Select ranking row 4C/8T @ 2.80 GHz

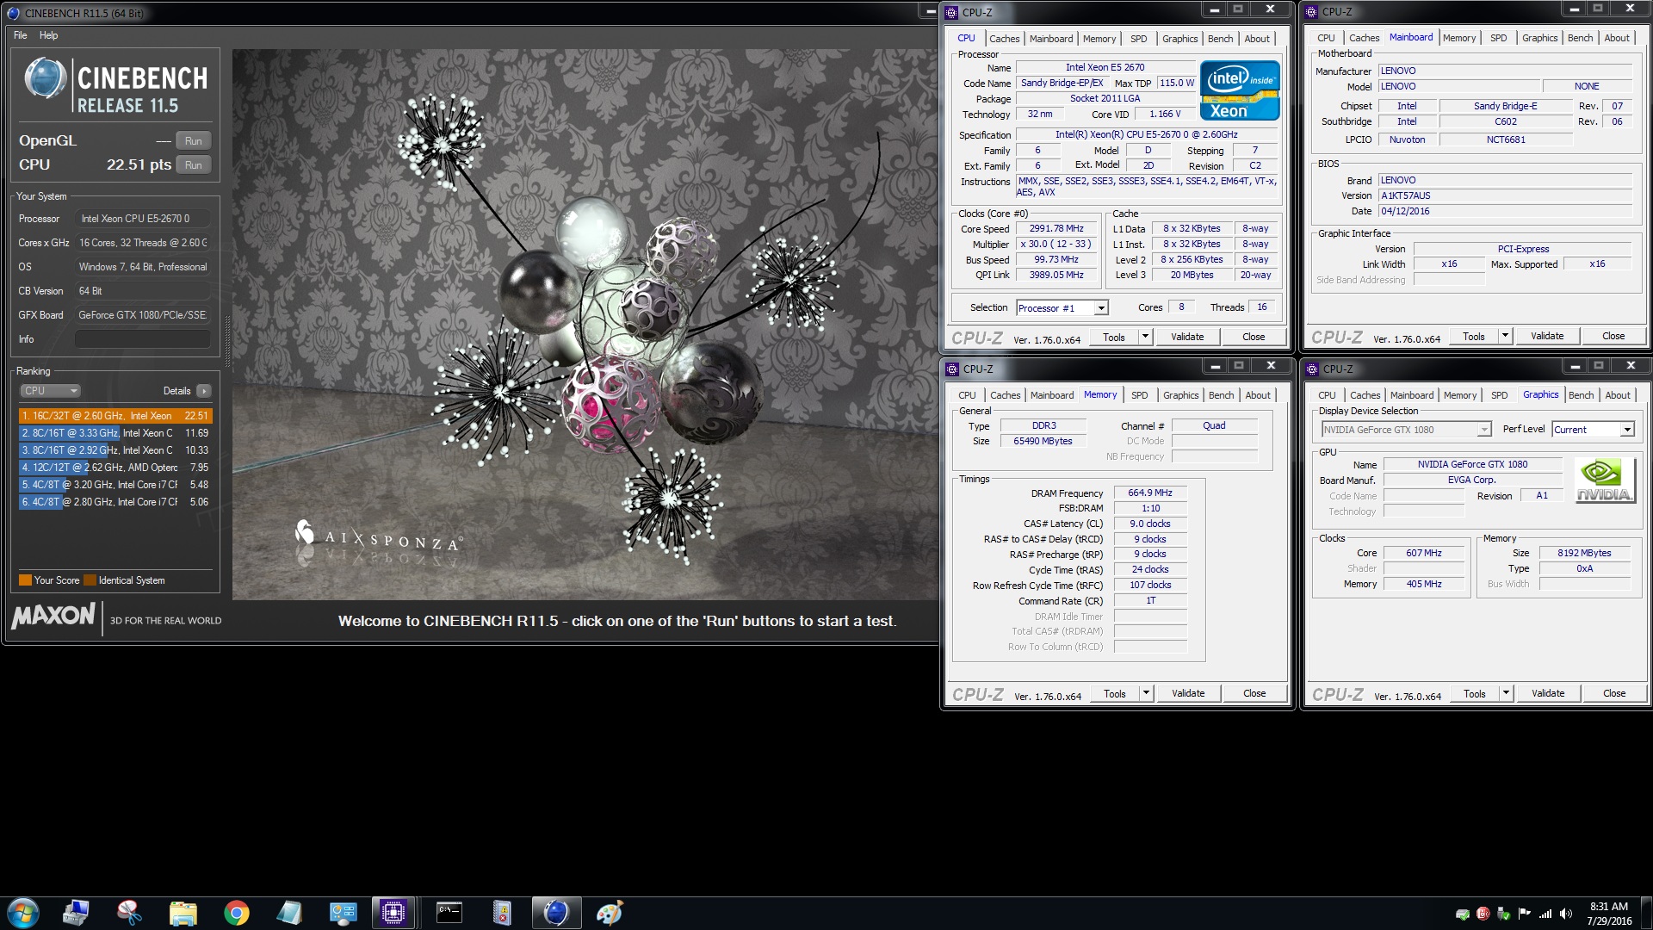pos(115,502)
